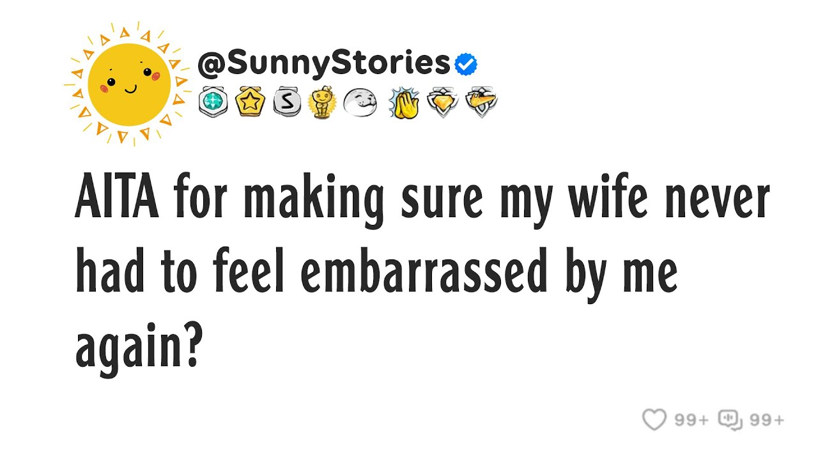Click the word "embarrassed" in the title
Screen dimensions: 818x460
coord(424,273)
